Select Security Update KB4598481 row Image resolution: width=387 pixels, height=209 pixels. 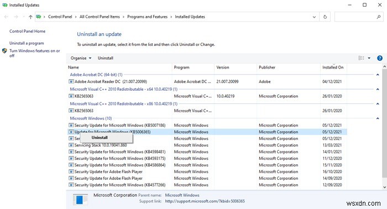(x=207, y=151)
